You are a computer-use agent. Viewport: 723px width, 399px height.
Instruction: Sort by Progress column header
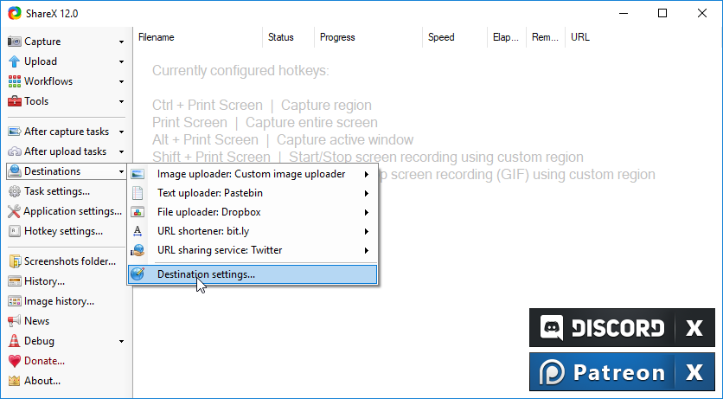click(x=368, y=37)
